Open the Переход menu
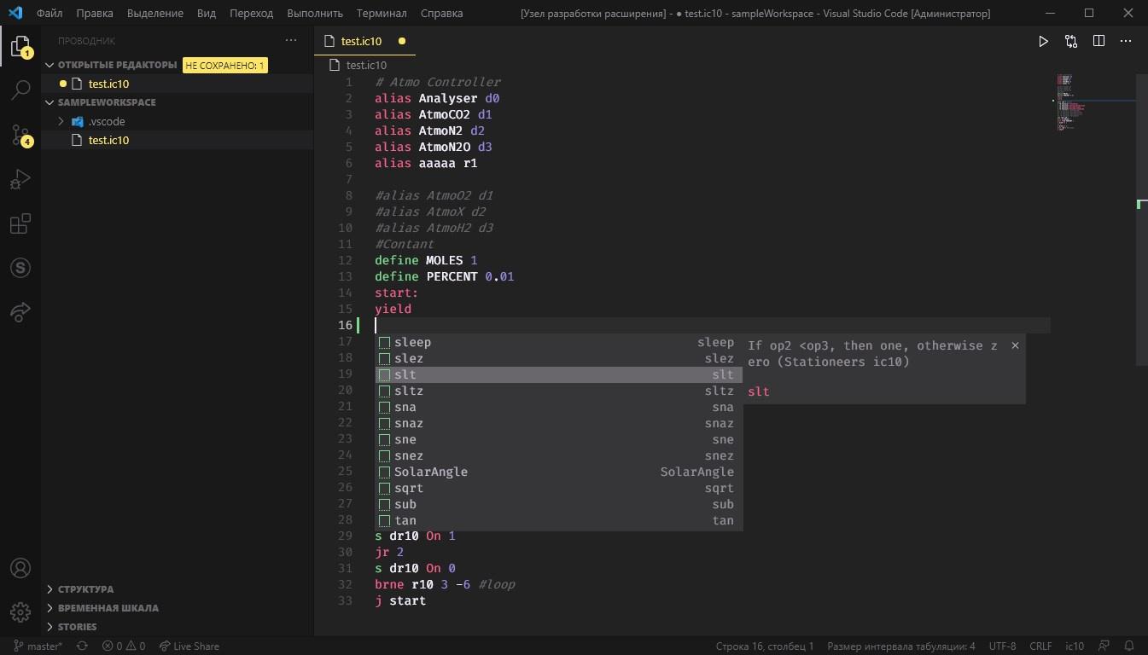This screenshot has width=1148, height=655. pyautogui.click(x=252, y=14)
